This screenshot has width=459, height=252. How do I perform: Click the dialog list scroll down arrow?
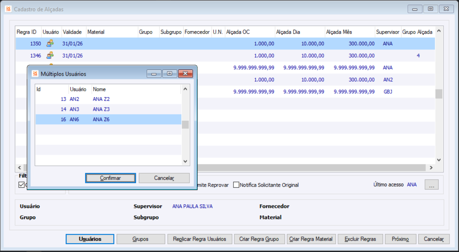185,161
